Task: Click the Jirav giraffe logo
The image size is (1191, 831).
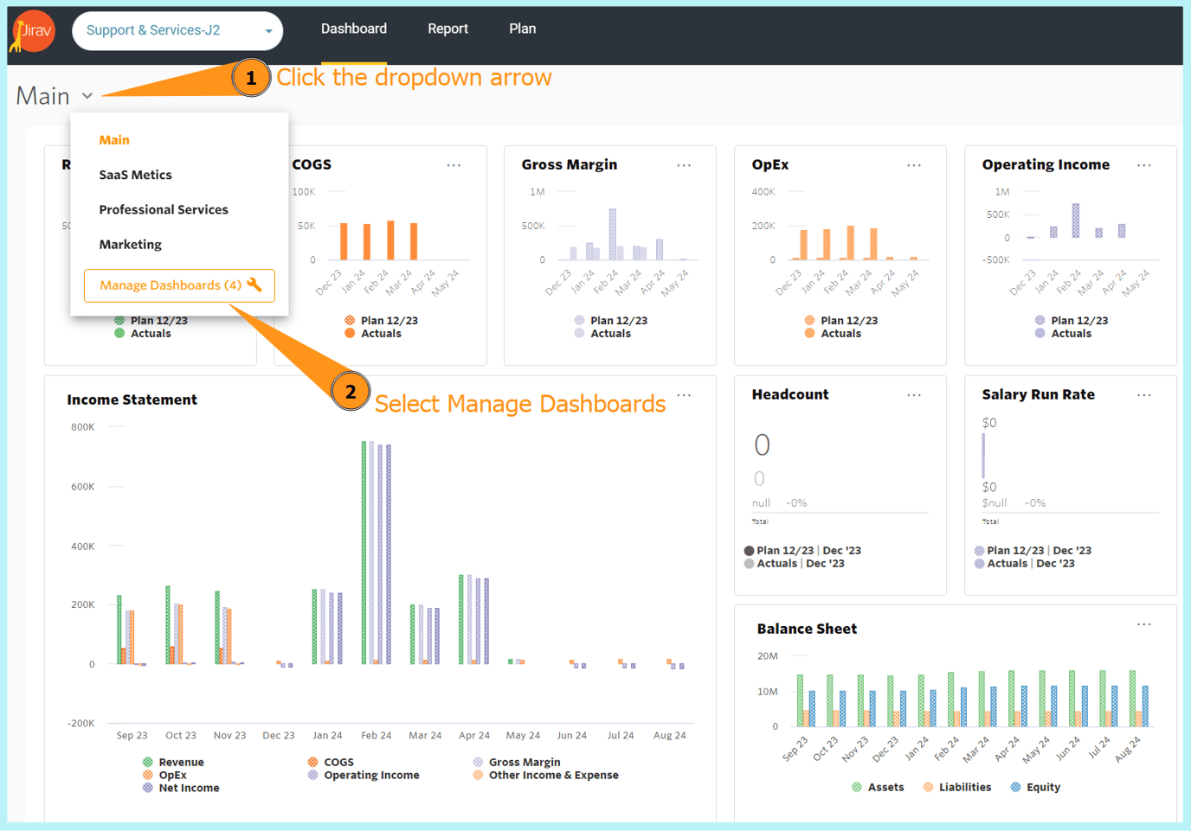Action: click(33, 31)
